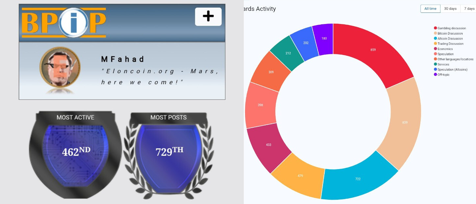
Task: Toggle Off-topic legend entry
Action: pos(441,75)
